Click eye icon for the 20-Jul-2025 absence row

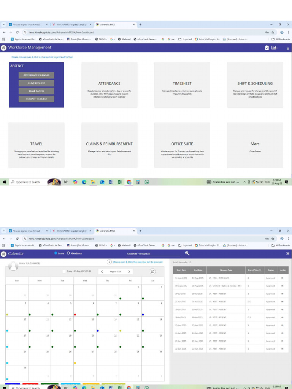point(282,294)
